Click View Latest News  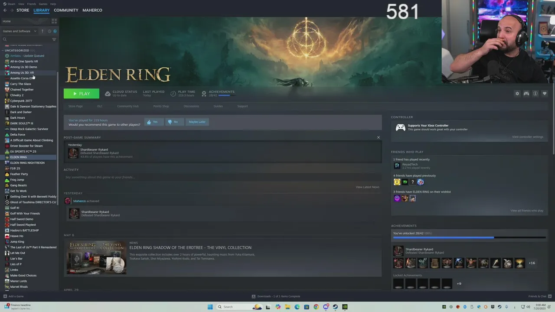click(x=367, y=187)
